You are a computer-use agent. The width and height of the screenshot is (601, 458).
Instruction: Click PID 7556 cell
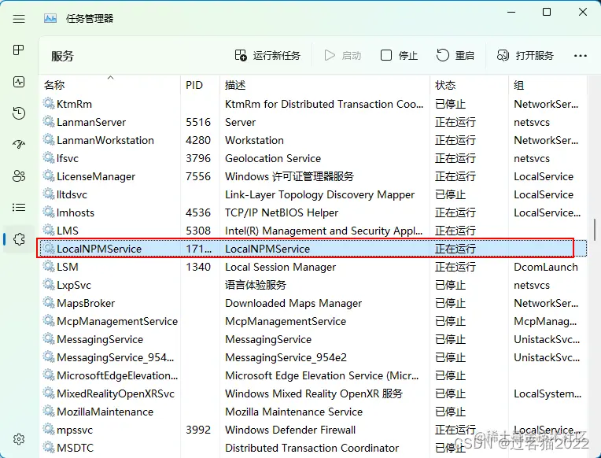(x=198, y=176)
